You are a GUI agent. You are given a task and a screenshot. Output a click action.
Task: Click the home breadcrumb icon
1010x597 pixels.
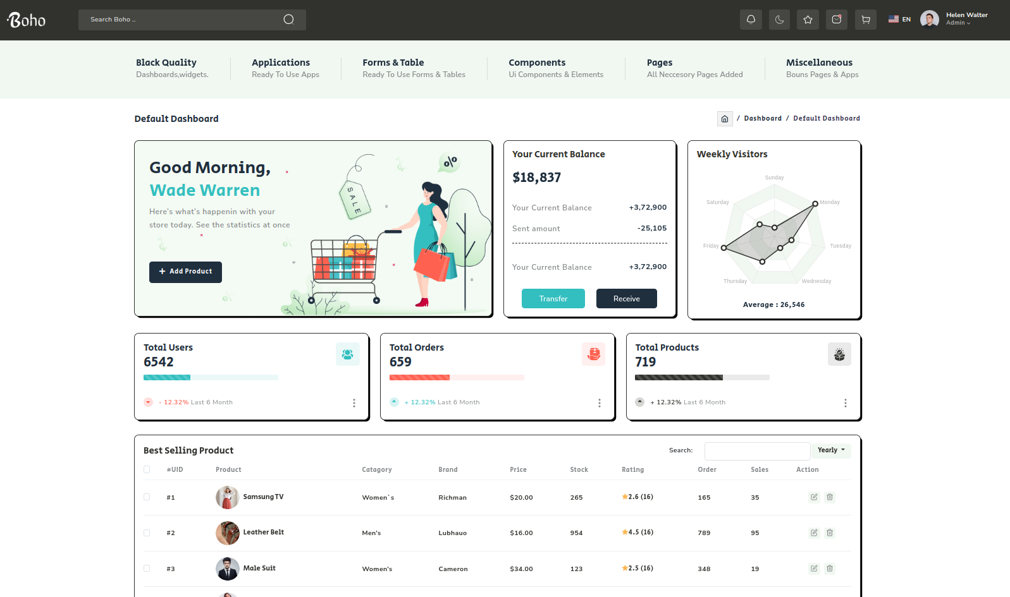(x=725, y=119)
